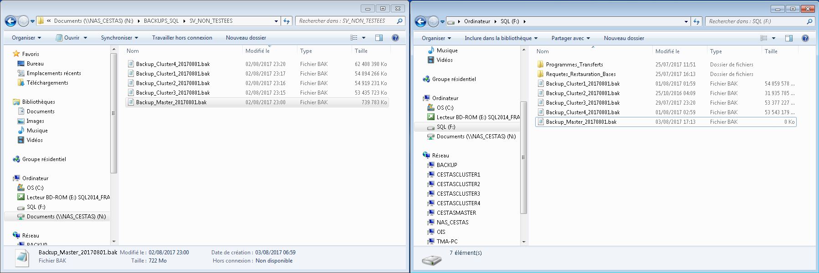Open Inclure dans la bibliothèque menu

(x=501, y=38)
